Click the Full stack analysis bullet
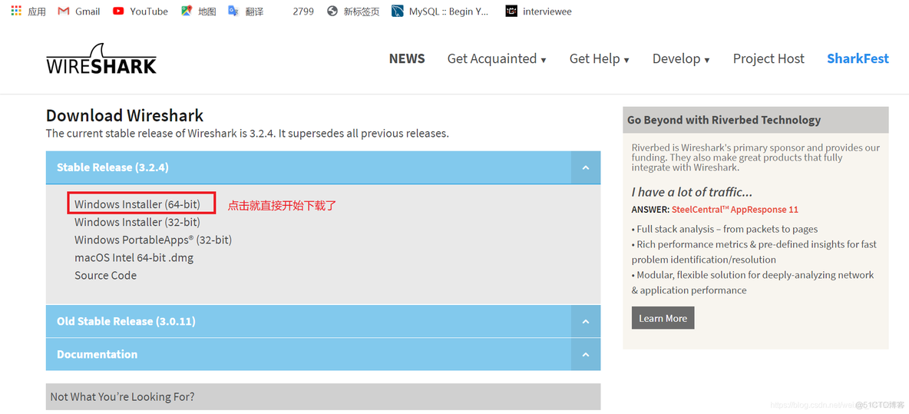Screen dimensions: 909x414 click(x=725, y=229)
